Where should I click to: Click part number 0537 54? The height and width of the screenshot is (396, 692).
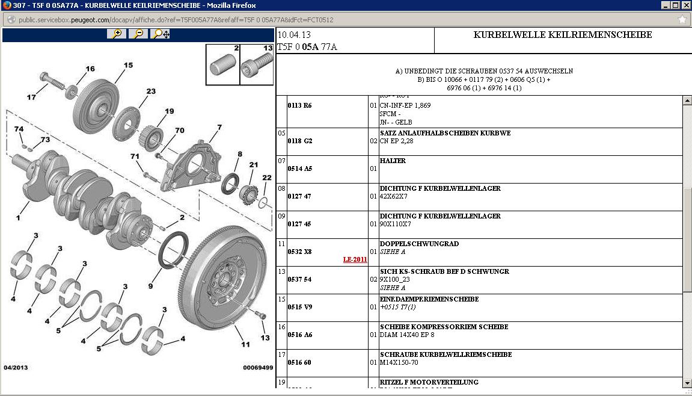pyautogui.click(x=299, y=279)
